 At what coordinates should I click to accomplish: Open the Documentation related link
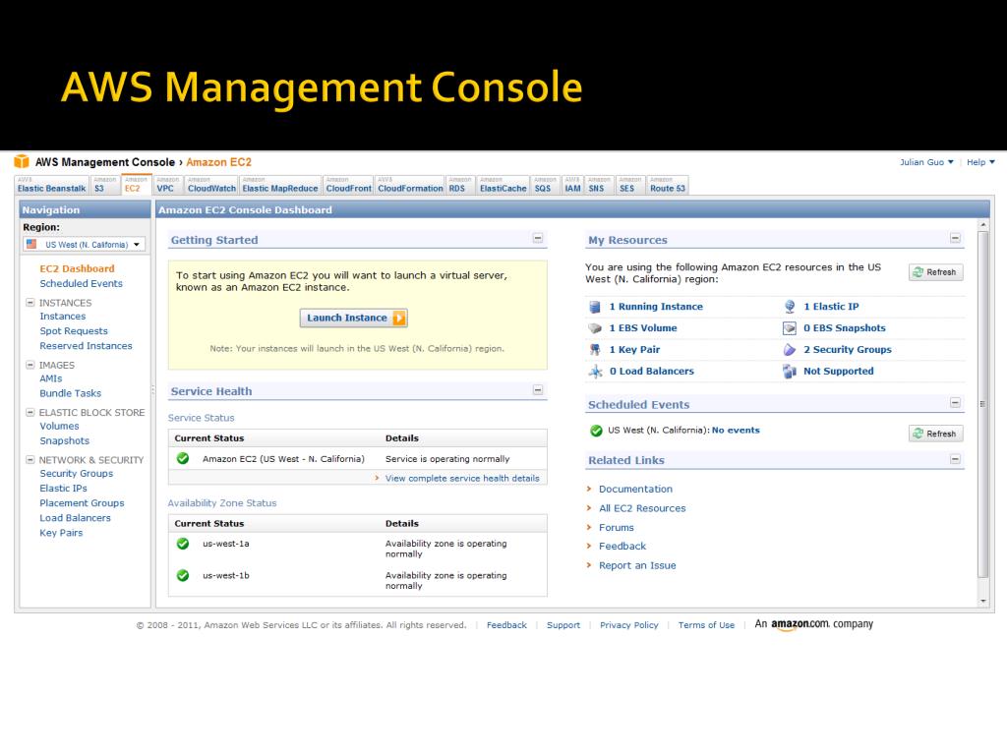point(636,490)
